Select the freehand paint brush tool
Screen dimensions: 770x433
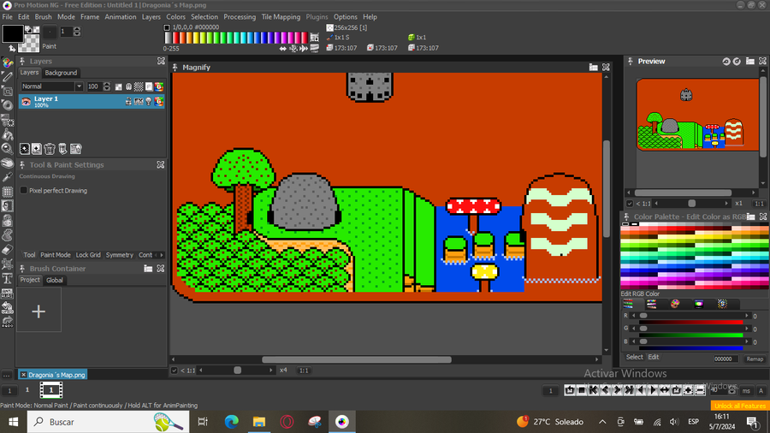tap(8, 62)
